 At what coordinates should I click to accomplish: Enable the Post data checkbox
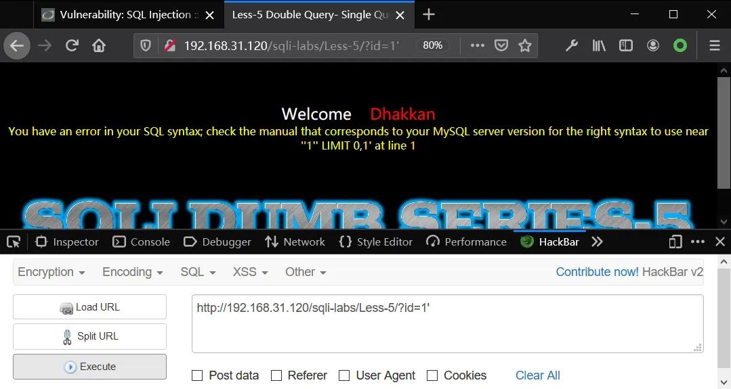click(197, 375)
